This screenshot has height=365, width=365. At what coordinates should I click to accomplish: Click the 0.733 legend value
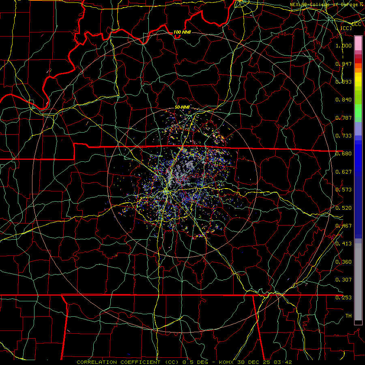344,136
